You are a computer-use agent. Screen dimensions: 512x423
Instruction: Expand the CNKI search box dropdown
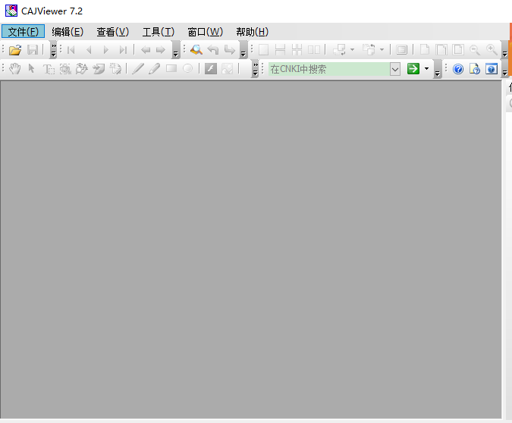pos(394,69)
